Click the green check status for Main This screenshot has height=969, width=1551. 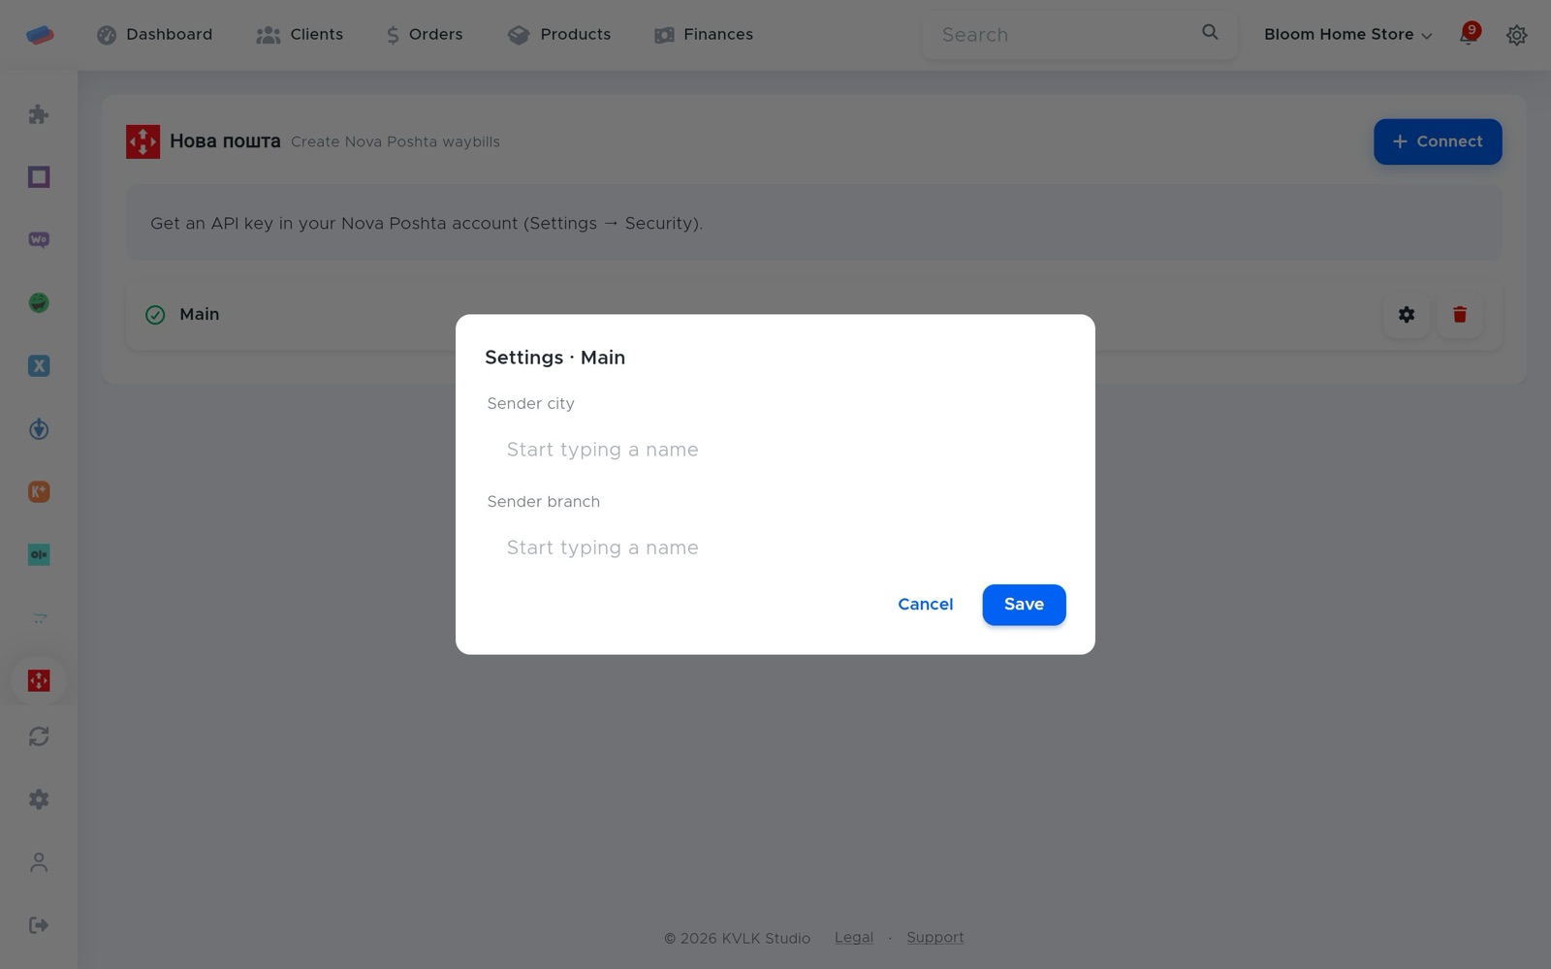pos(155,315)
